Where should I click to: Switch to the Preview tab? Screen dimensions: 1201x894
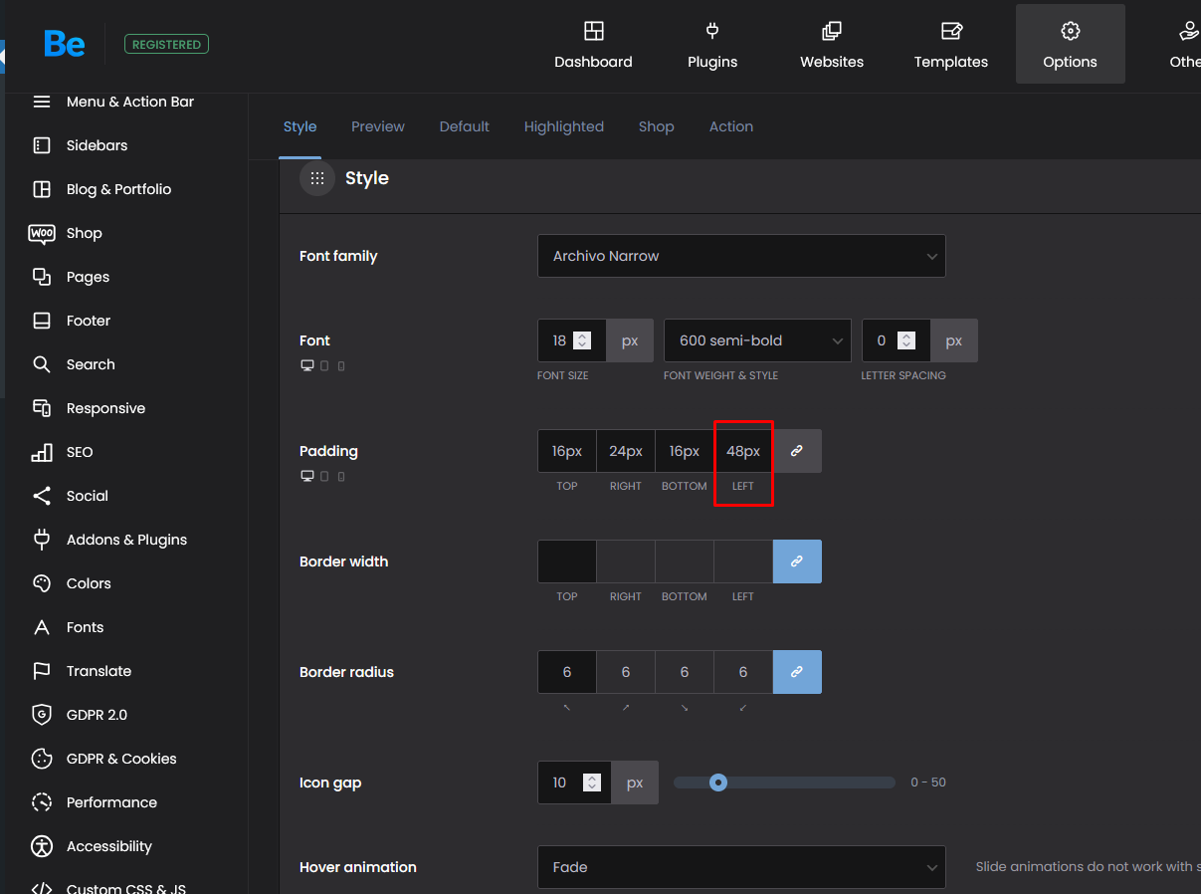(378, 126)
